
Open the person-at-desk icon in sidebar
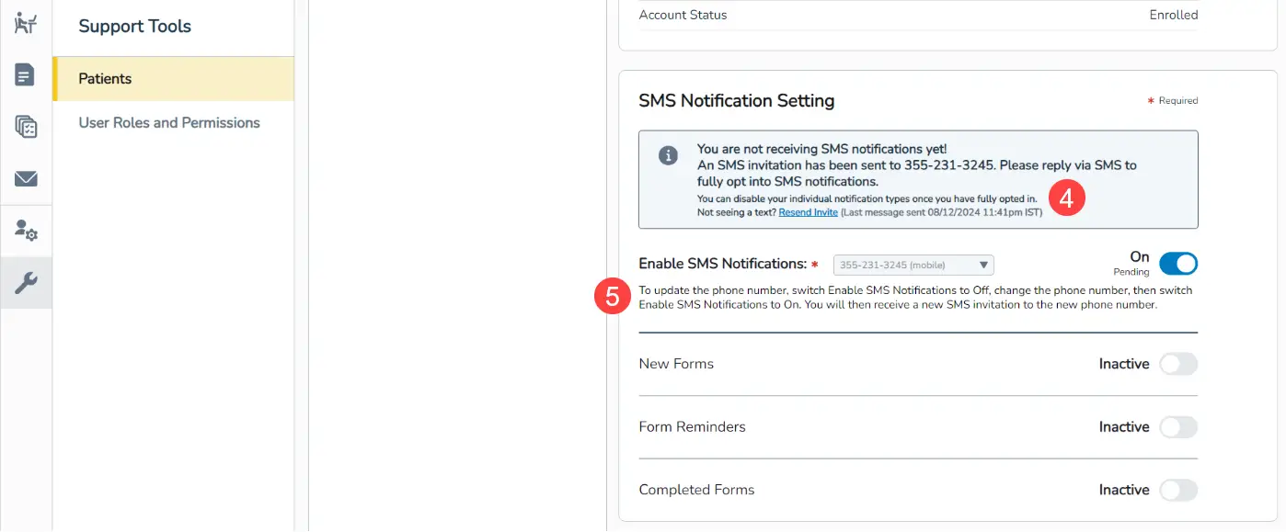26,23
